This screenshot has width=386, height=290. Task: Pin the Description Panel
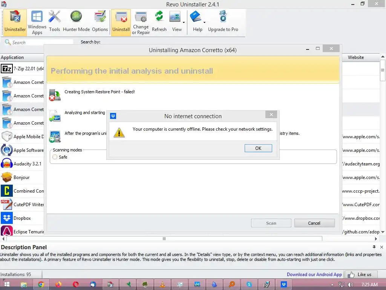point(374,247)
